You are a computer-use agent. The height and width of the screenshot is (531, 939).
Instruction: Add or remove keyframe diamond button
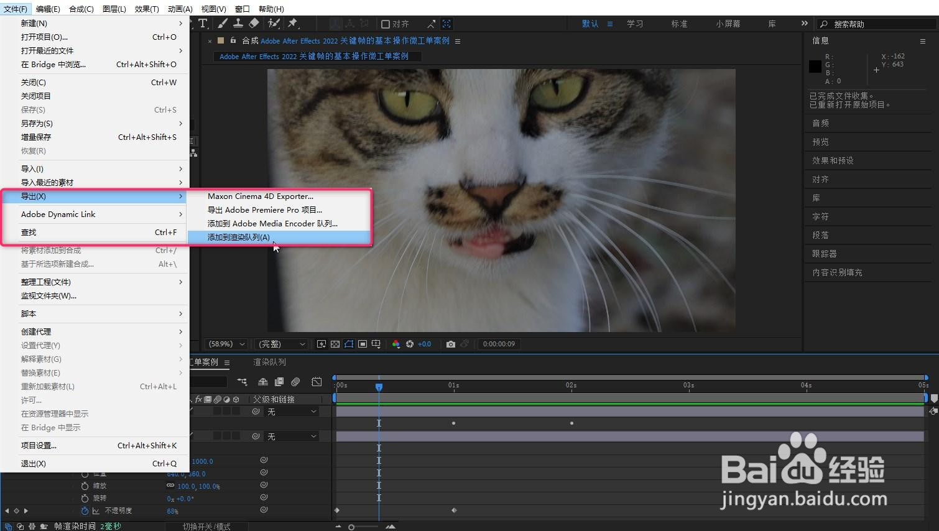(x=16, y=510)
